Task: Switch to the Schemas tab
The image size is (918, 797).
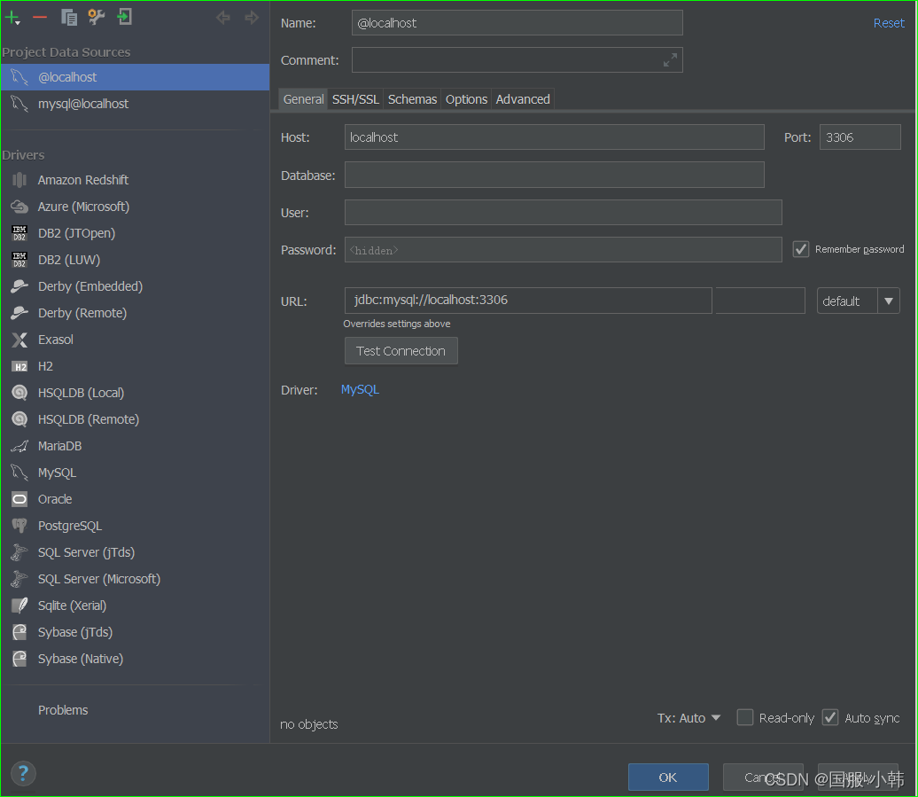Action: pos(412,99)
